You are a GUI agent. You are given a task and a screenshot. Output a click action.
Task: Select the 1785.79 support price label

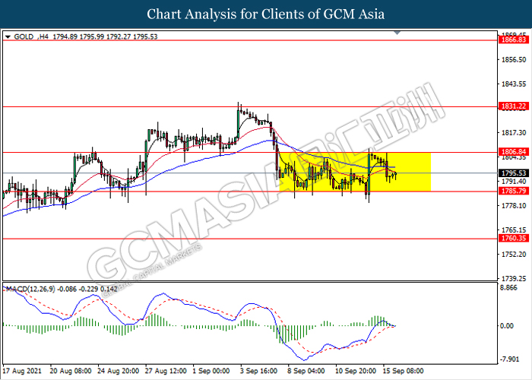pyautogui.click(x=514, y=191)
